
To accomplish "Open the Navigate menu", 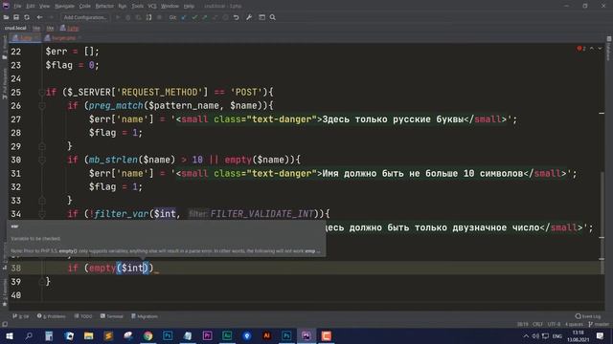I will pyautogui.click(x=64, y=7).
